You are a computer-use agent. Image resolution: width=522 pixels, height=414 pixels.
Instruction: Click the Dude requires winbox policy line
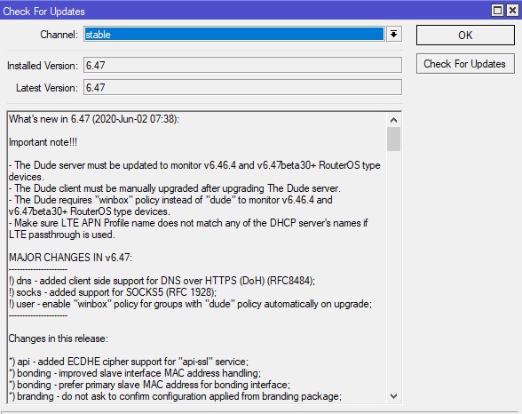click(x=170, y=205)
